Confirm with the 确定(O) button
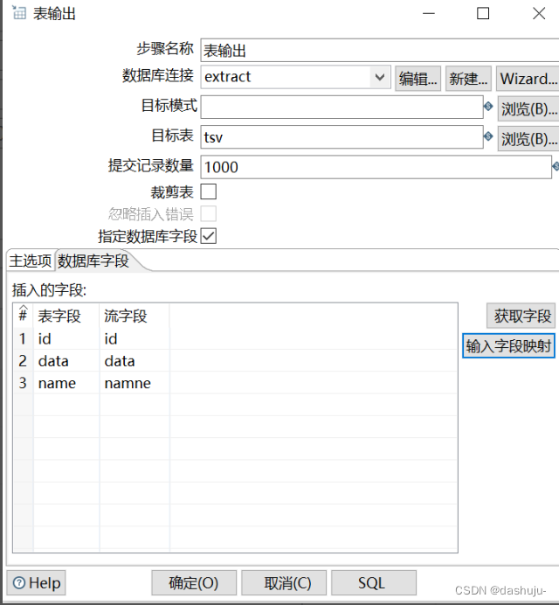 pyautogui.click(x=194, y=582)
